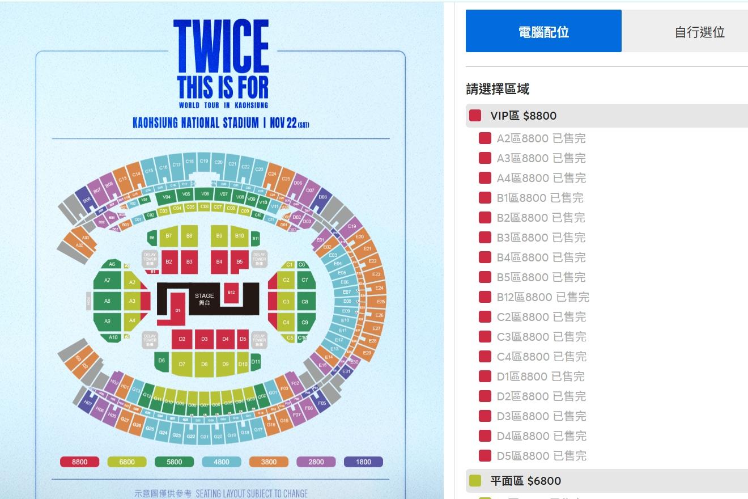Click the purple 1800 price legend badge
Screen dimensions: 748x499
pyautogui.click(x=363, y=462)
